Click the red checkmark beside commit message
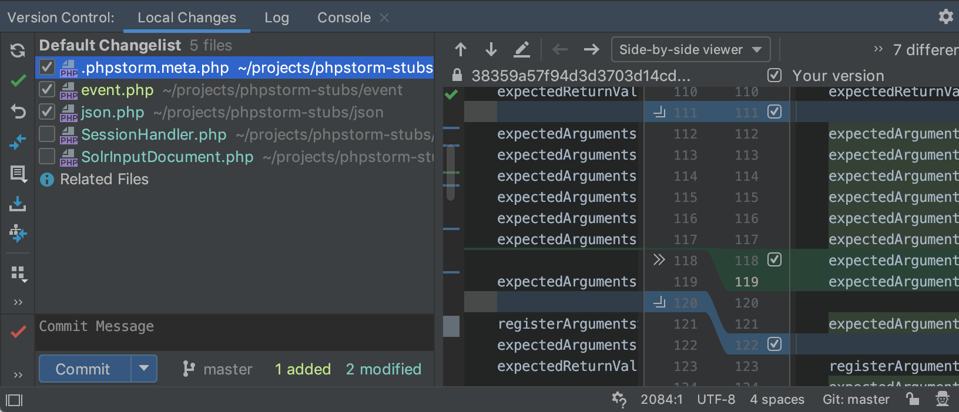The height and width of the screenshot is (412, 959). [18, 332]
